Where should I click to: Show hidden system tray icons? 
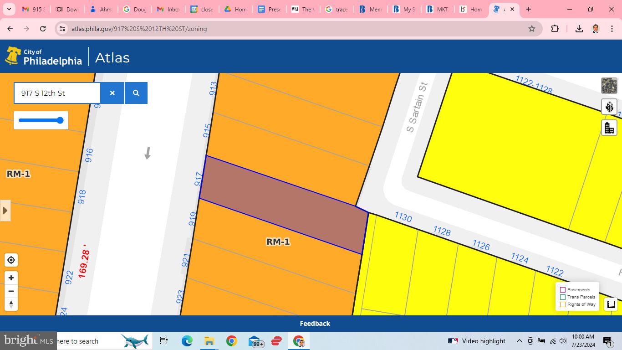point(519,341)
